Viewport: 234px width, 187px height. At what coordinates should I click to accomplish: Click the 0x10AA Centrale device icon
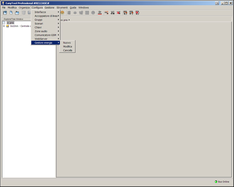tap(8, 26)
